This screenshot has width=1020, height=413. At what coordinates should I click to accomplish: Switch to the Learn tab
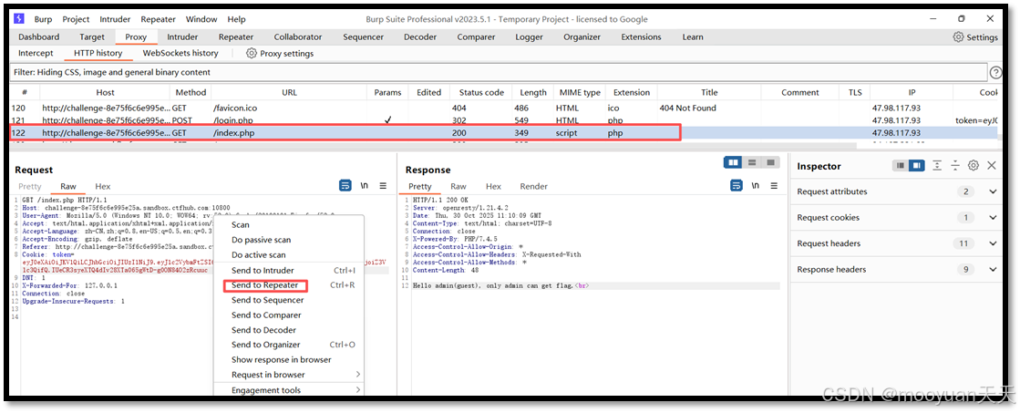[x=693, y=37]
